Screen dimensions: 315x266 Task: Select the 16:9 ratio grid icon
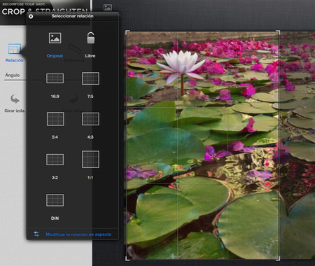(x=55, y=78)
